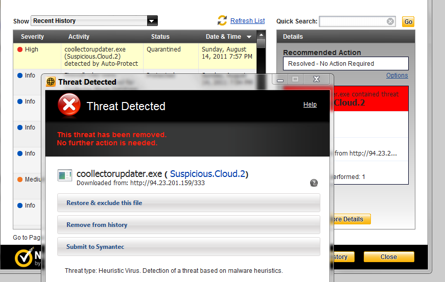Click the More Details button
The image size is (445, 282).
coord(351,219)
